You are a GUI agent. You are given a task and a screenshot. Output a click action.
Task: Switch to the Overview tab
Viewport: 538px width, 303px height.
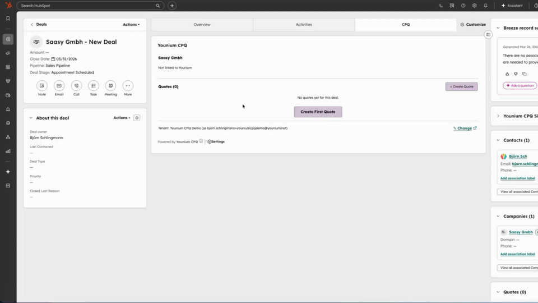(202, 25)
